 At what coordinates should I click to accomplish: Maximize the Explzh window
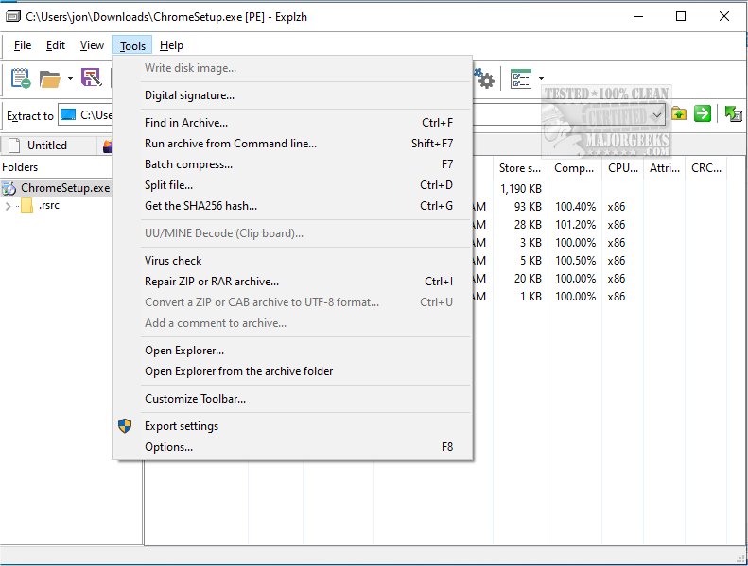[x=681, y=16]
